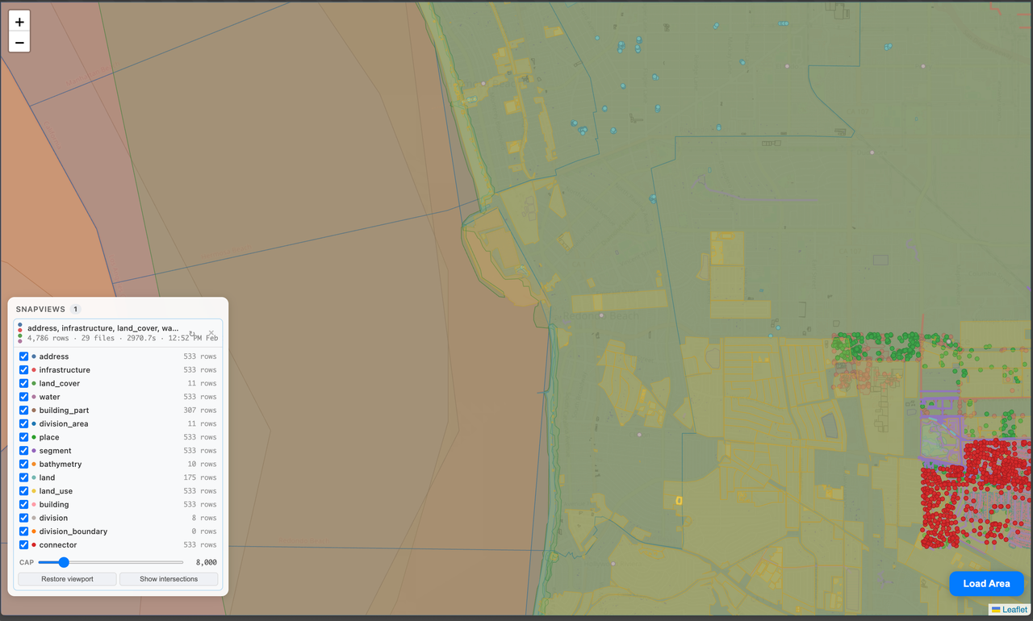
Task: Click Show intersections button
Action: (169, 579)
